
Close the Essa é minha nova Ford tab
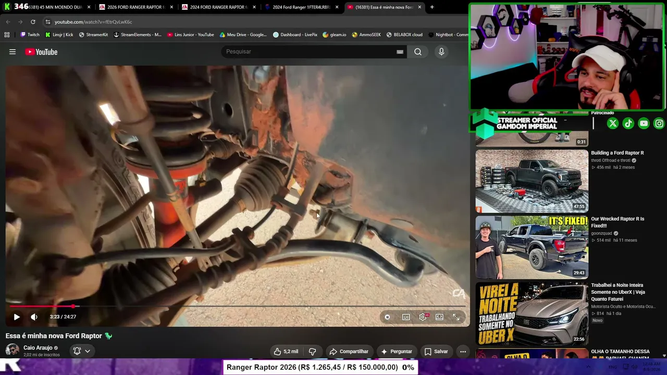tap(419, 7)
